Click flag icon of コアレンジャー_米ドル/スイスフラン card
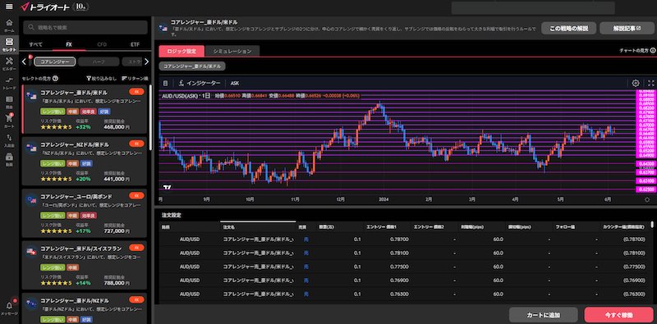The image size is (657, 324). click(31, 252)
